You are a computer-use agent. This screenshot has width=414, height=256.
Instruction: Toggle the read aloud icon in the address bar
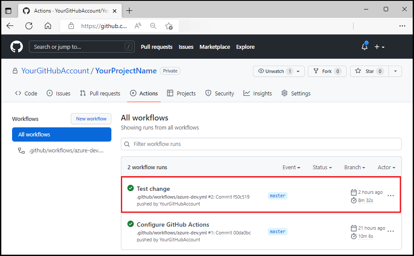(137, 26)
